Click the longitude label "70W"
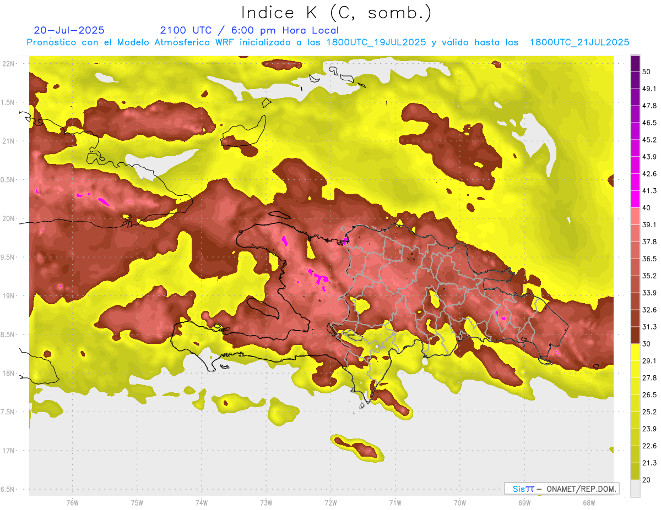661x510 pixels. tap(460, 503)
